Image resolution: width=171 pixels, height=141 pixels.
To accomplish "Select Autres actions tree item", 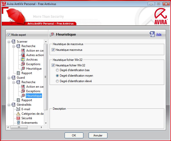I will tap(35, 55).
